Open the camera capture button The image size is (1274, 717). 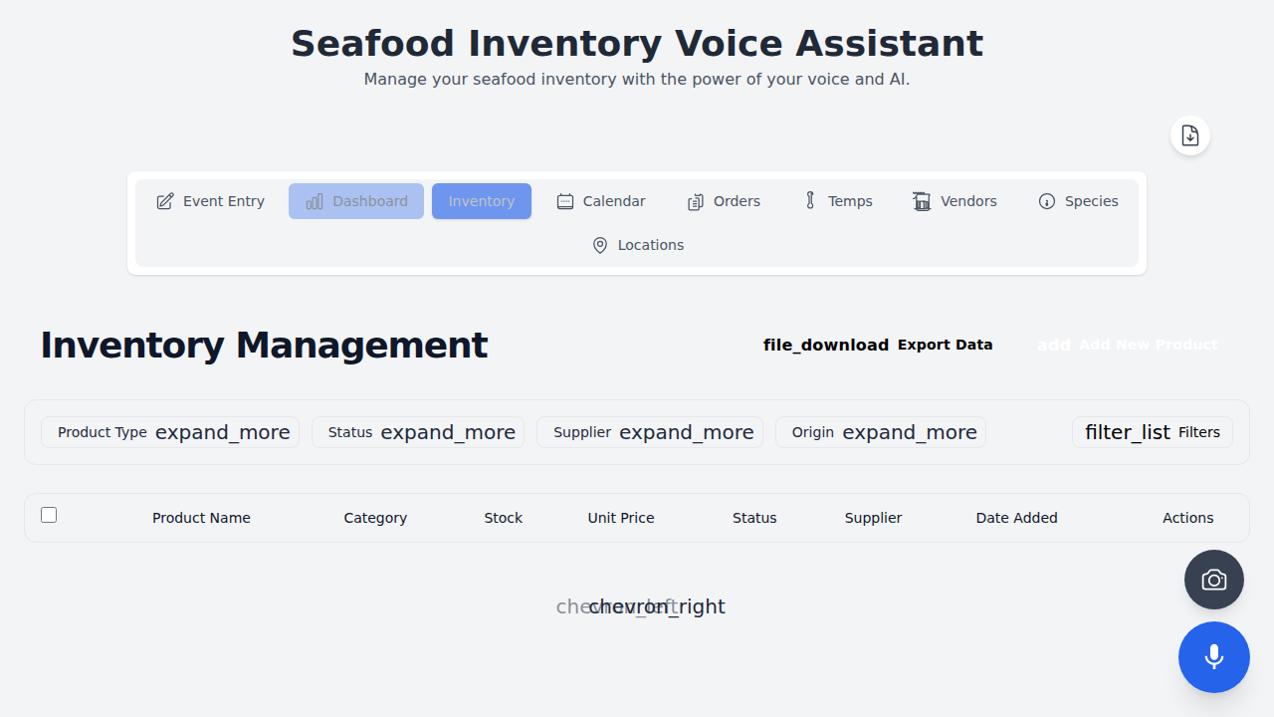pos(1213,579)
